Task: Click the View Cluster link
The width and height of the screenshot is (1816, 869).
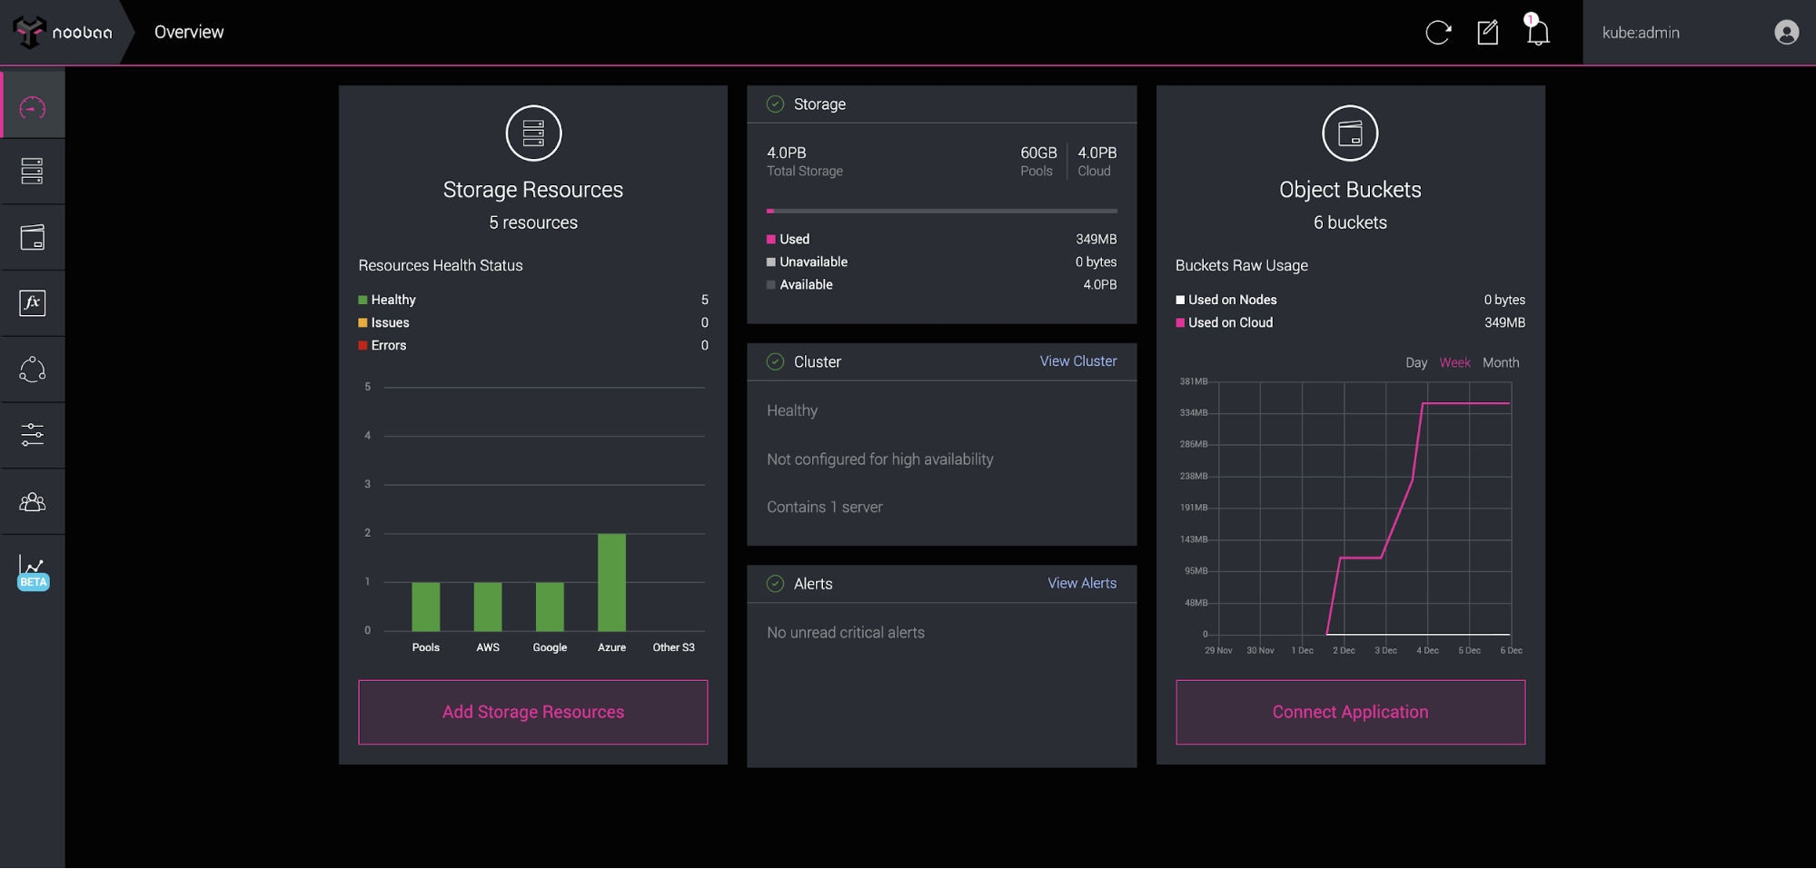Action: 1077,361
